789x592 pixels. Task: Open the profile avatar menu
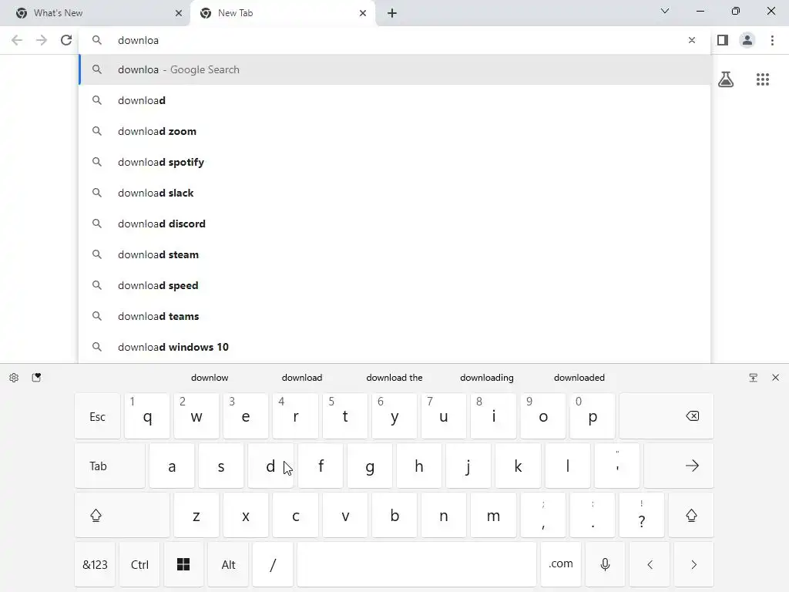747,40
